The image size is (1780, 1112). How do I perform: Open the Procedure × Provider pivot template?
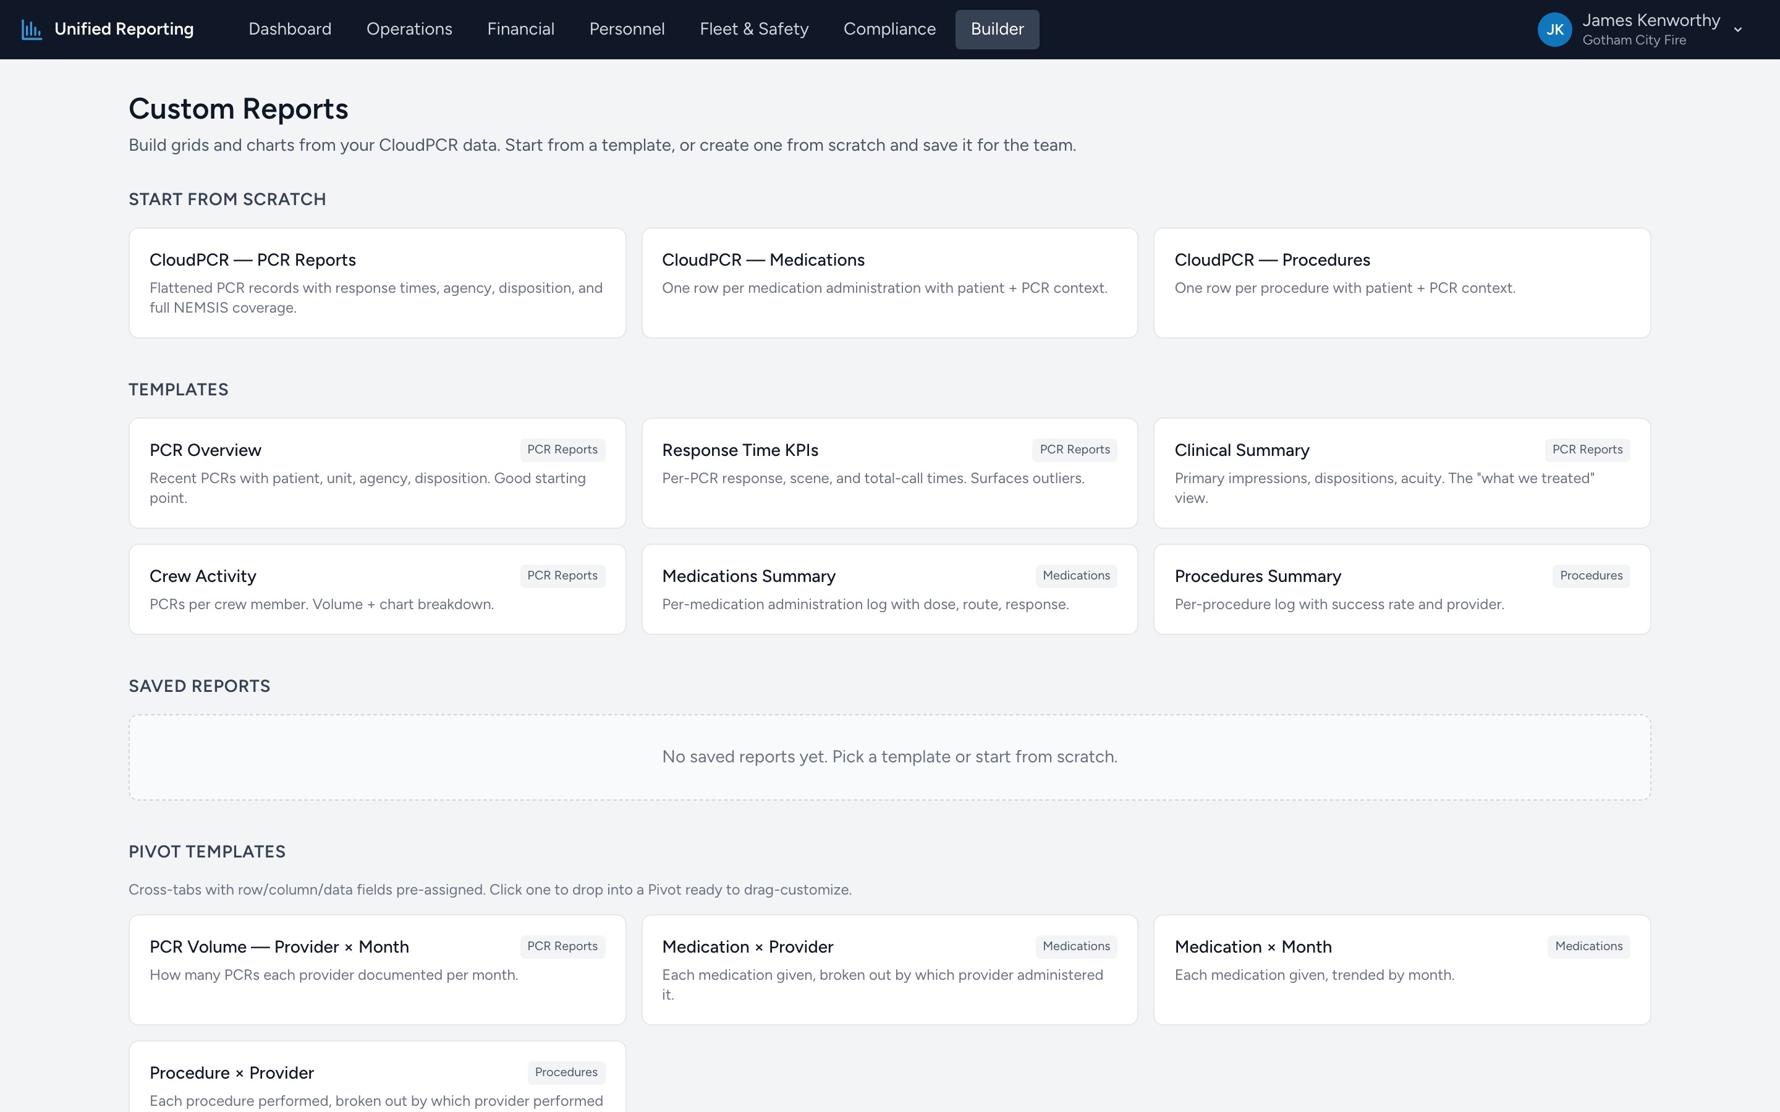click(x=378, y=1077)
